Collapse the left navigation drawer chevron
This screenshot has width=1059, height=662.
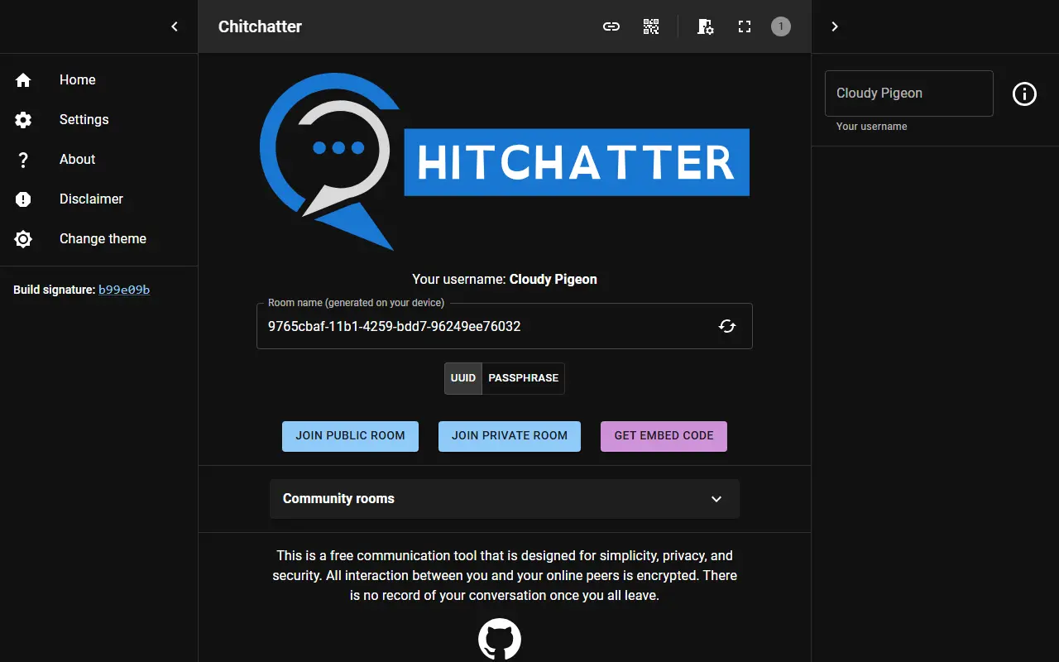click(175, 26)
